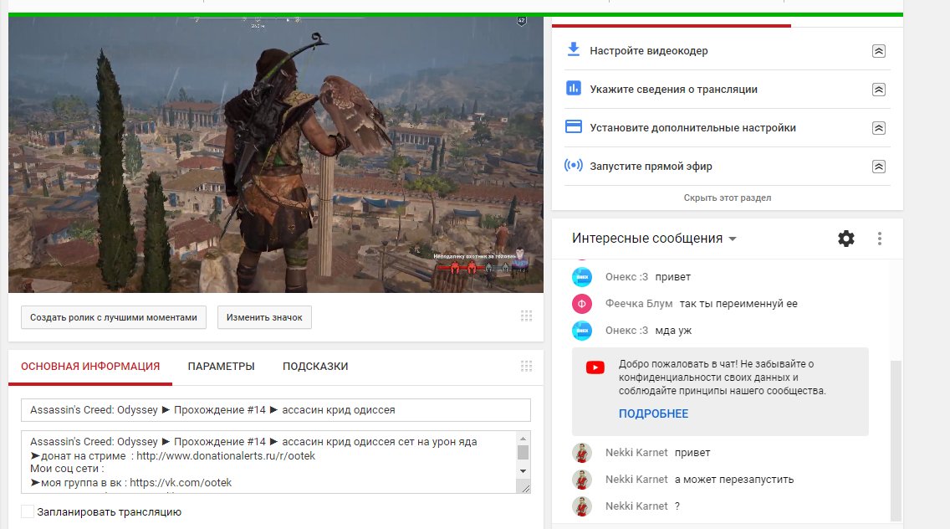Click Nekki Karnet name beside 'а может перезапустить'
This screenshot has width=950, height=529.
click(636, 480)
